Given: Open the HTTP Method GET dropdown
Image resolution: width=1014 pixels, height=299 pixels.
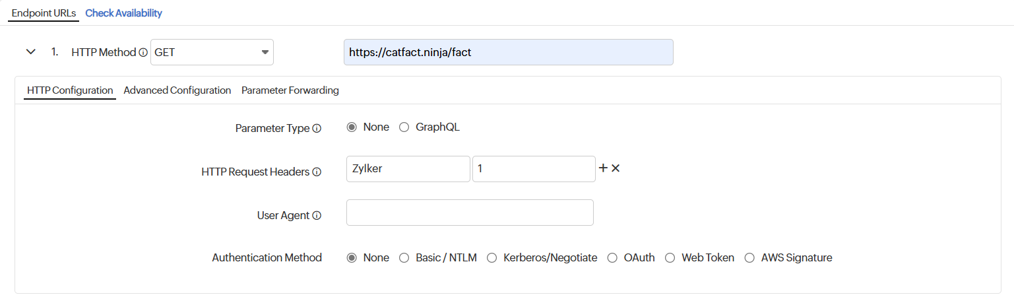Looking at the screenshot, I should click(x=212, y=52).
